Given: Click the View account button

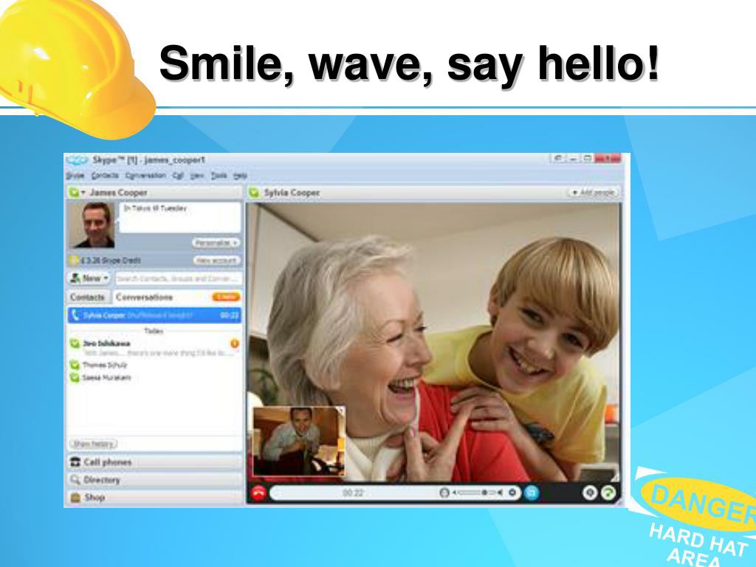Looking at the screenshot, I should click(216, 261).
